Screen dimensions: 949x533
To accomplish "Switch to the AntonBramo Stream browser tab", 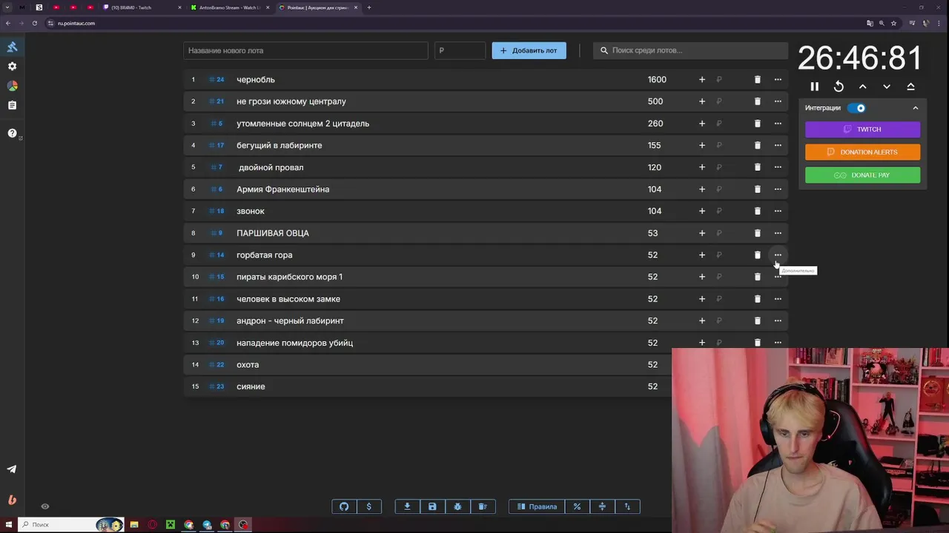I will (228, 7).
